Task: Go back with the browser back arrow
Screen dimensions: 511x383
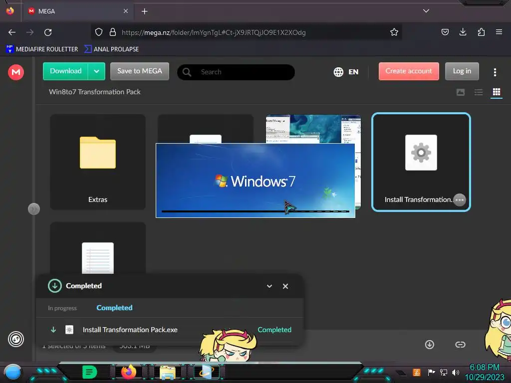Action: click(x=12, y=32)
